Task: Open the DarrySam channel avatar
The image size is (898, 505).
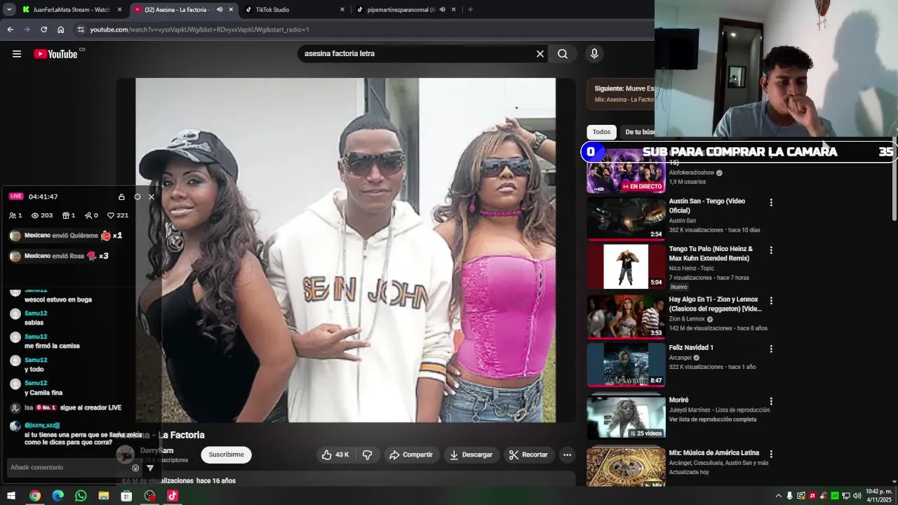Action: coord(126,454)
